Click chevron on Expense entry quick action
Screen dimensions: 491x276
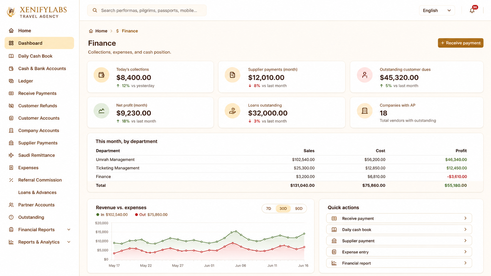tap(465, 252)
